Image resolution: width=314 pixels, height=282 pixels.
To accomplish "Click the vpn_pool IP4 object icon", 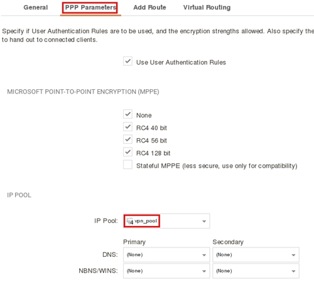I will pyautogui.click(x=130, y=221).
